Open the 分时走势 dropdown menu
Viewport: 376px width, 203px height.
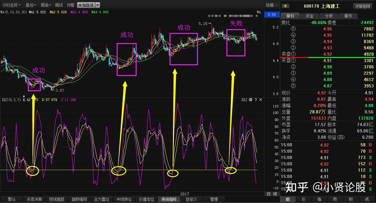10,5
